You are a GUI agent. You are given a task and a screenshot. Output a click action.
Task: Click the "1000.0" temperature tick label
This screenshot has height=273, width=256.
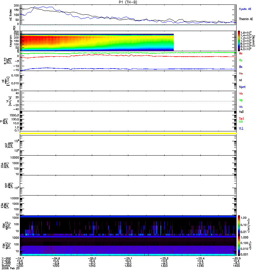coord(14,115)
